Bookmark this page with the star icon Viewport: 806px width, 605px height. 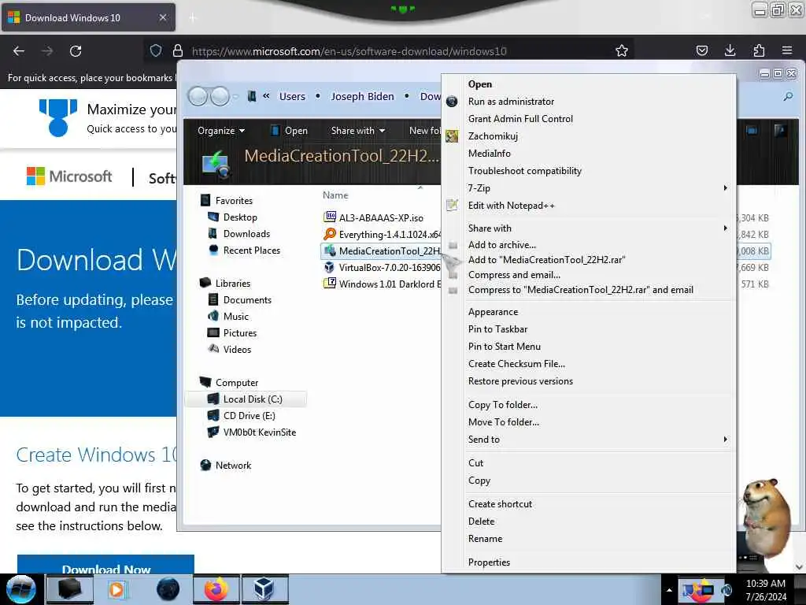pyautogui.click(x=622, y=51)
